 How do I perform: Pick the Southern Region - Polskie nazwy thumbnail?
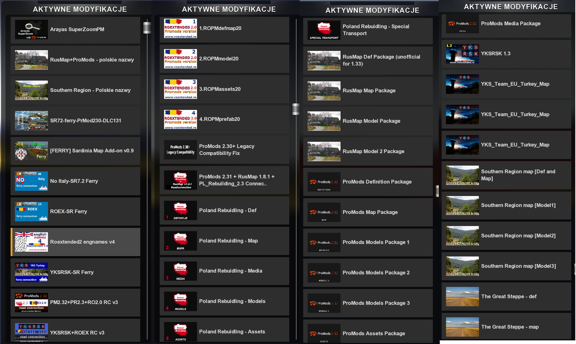[31, 90]
